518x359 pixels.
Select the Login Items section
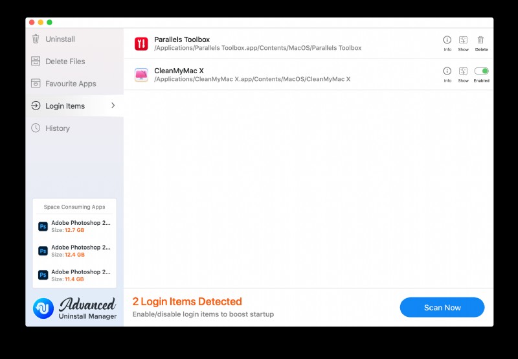tap(74, 106)
